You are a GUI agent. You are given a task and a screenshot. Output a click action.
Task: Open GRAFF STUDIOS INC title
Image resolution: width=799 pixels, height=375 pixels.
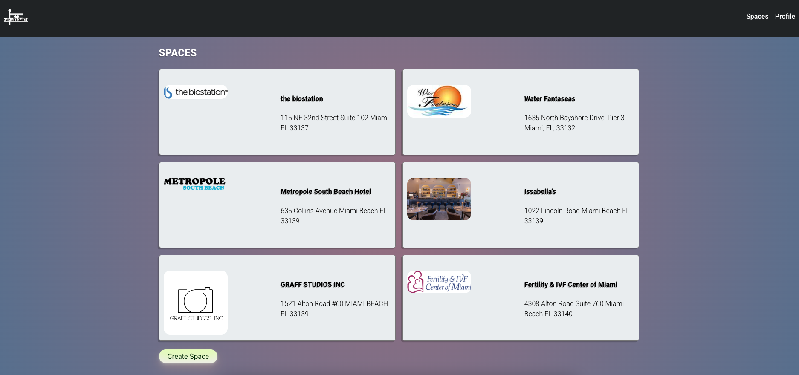point(313,284)
